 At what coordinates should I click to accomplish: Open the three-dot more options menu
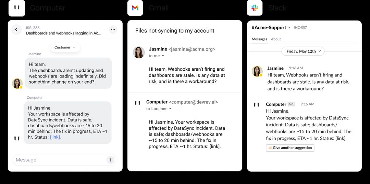click(113, 30)
